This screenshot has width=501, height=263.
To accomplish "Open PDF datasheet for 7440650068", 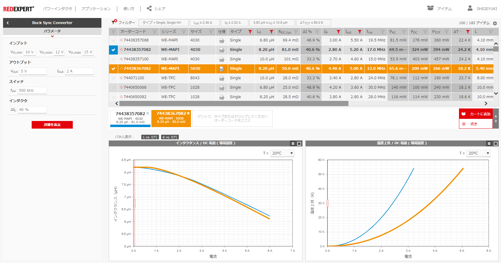I will (x=222, y=88).
